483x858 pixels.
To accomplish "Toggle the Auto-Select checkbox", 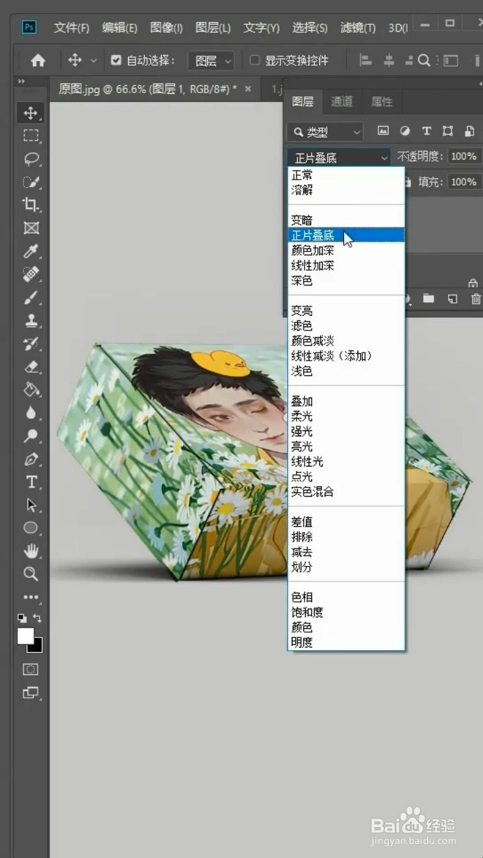I will pos(116,60).
